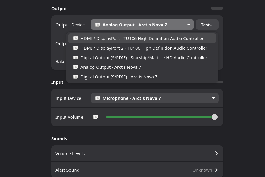This screenshot has height=177, width=265.
Task: Open the Input Device dropdown arrow
Action: 213,98
